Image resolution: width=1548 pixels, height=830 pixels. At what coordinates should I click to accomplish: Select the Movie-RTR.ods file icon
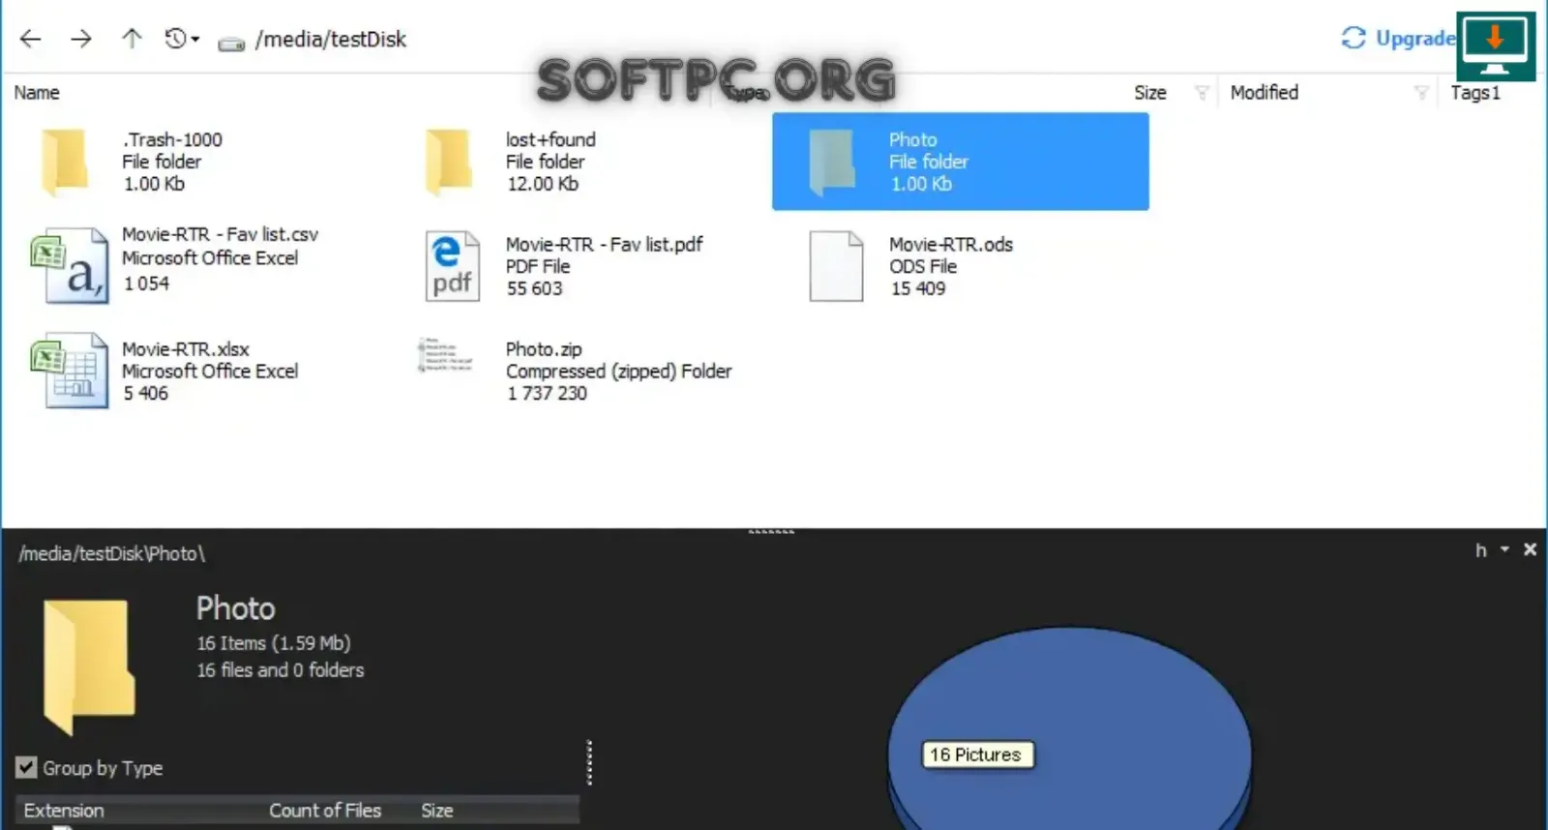[836, 266]
